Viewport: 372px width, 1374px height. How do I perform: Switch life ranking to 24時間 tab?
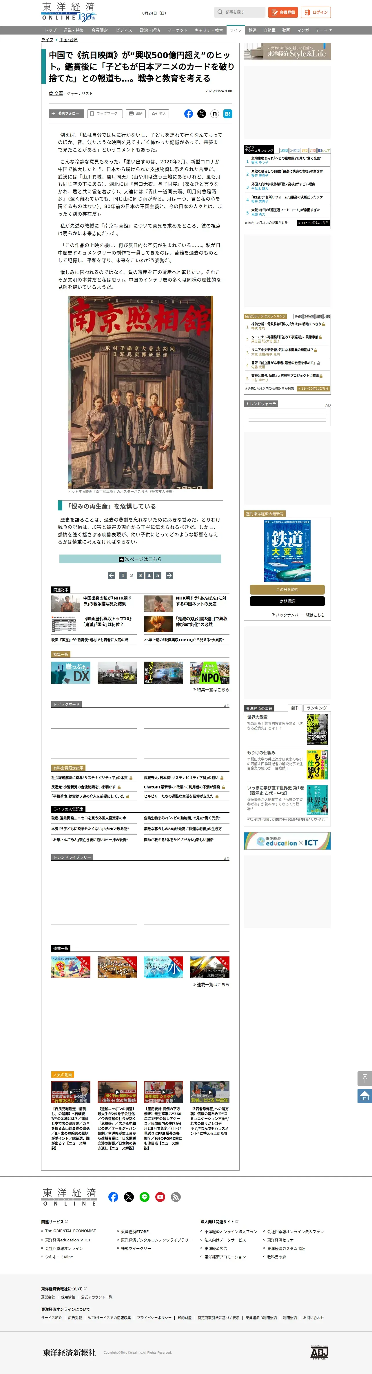[x=294, y=150]
